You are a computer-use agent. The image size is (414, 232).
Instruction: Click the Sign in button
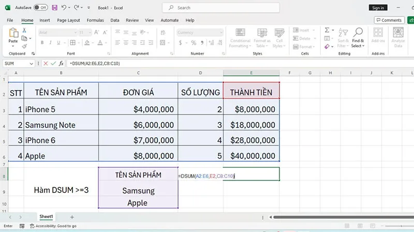(378, 8)
